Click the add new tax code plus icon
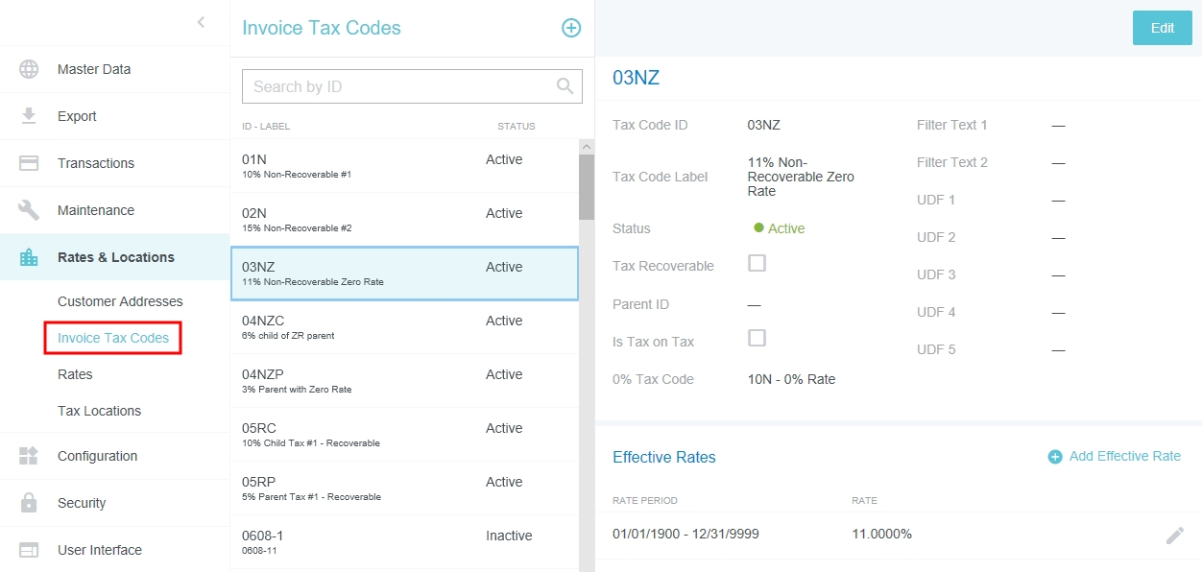 click(571, 28)
